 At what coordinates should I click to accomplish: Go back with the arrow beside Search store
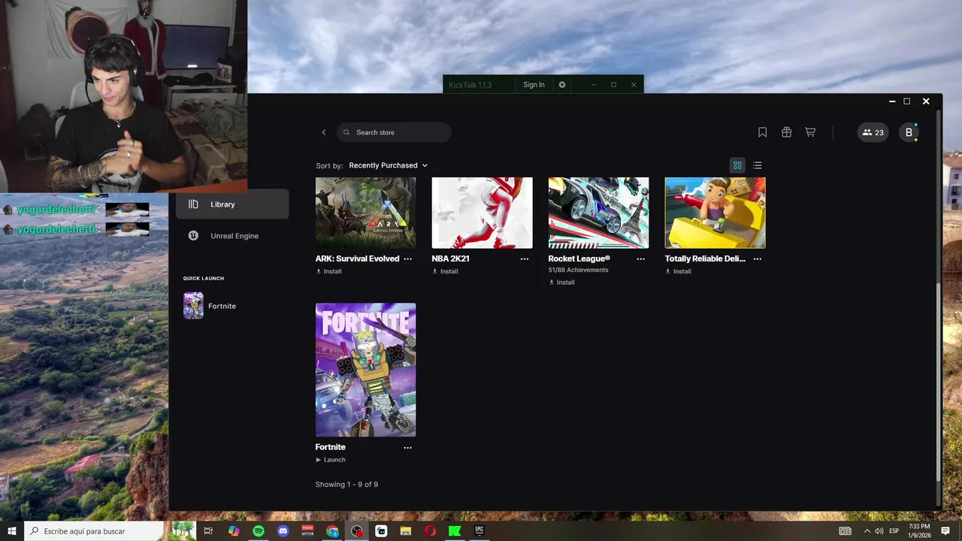pos(324,132)
